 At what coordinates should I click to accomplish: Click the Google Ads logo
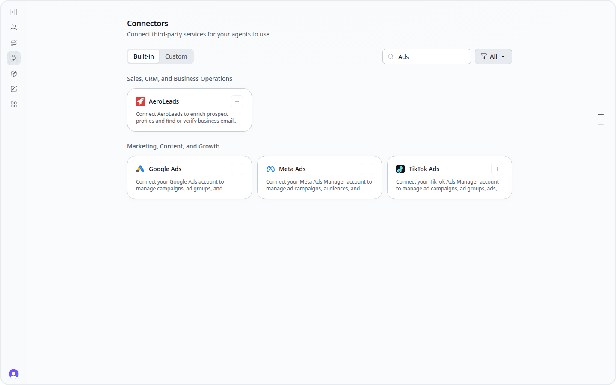coord(140,169)
